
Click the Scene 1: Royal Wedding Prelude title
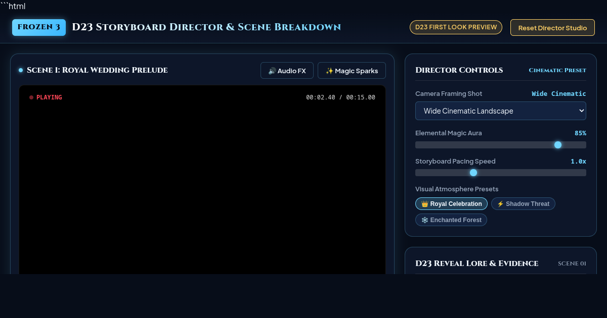pyautogui.click(x=97, y=70)
